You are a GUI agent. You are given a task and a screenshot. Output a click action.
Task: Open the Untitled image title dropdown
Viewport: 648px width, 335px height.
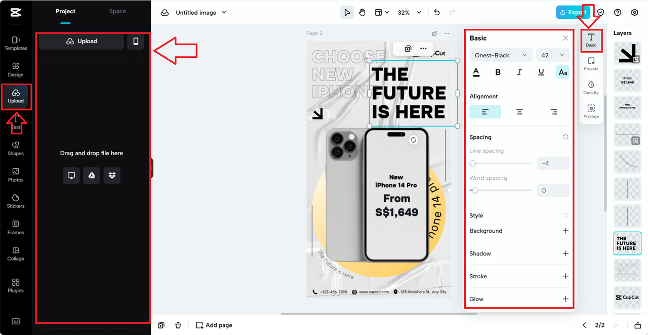click(201, 13)
